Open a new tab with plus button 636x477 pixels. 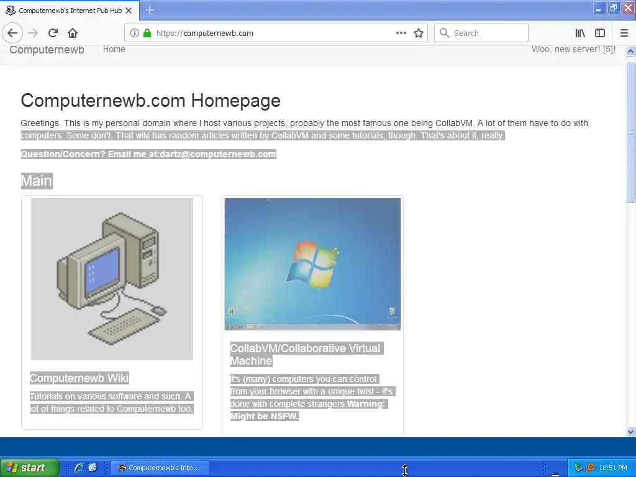150,10
